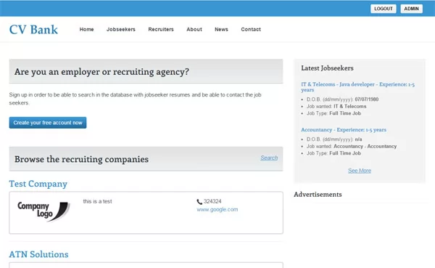Open the News menu item
Screen dimensions: 435x268
[221, 29]
